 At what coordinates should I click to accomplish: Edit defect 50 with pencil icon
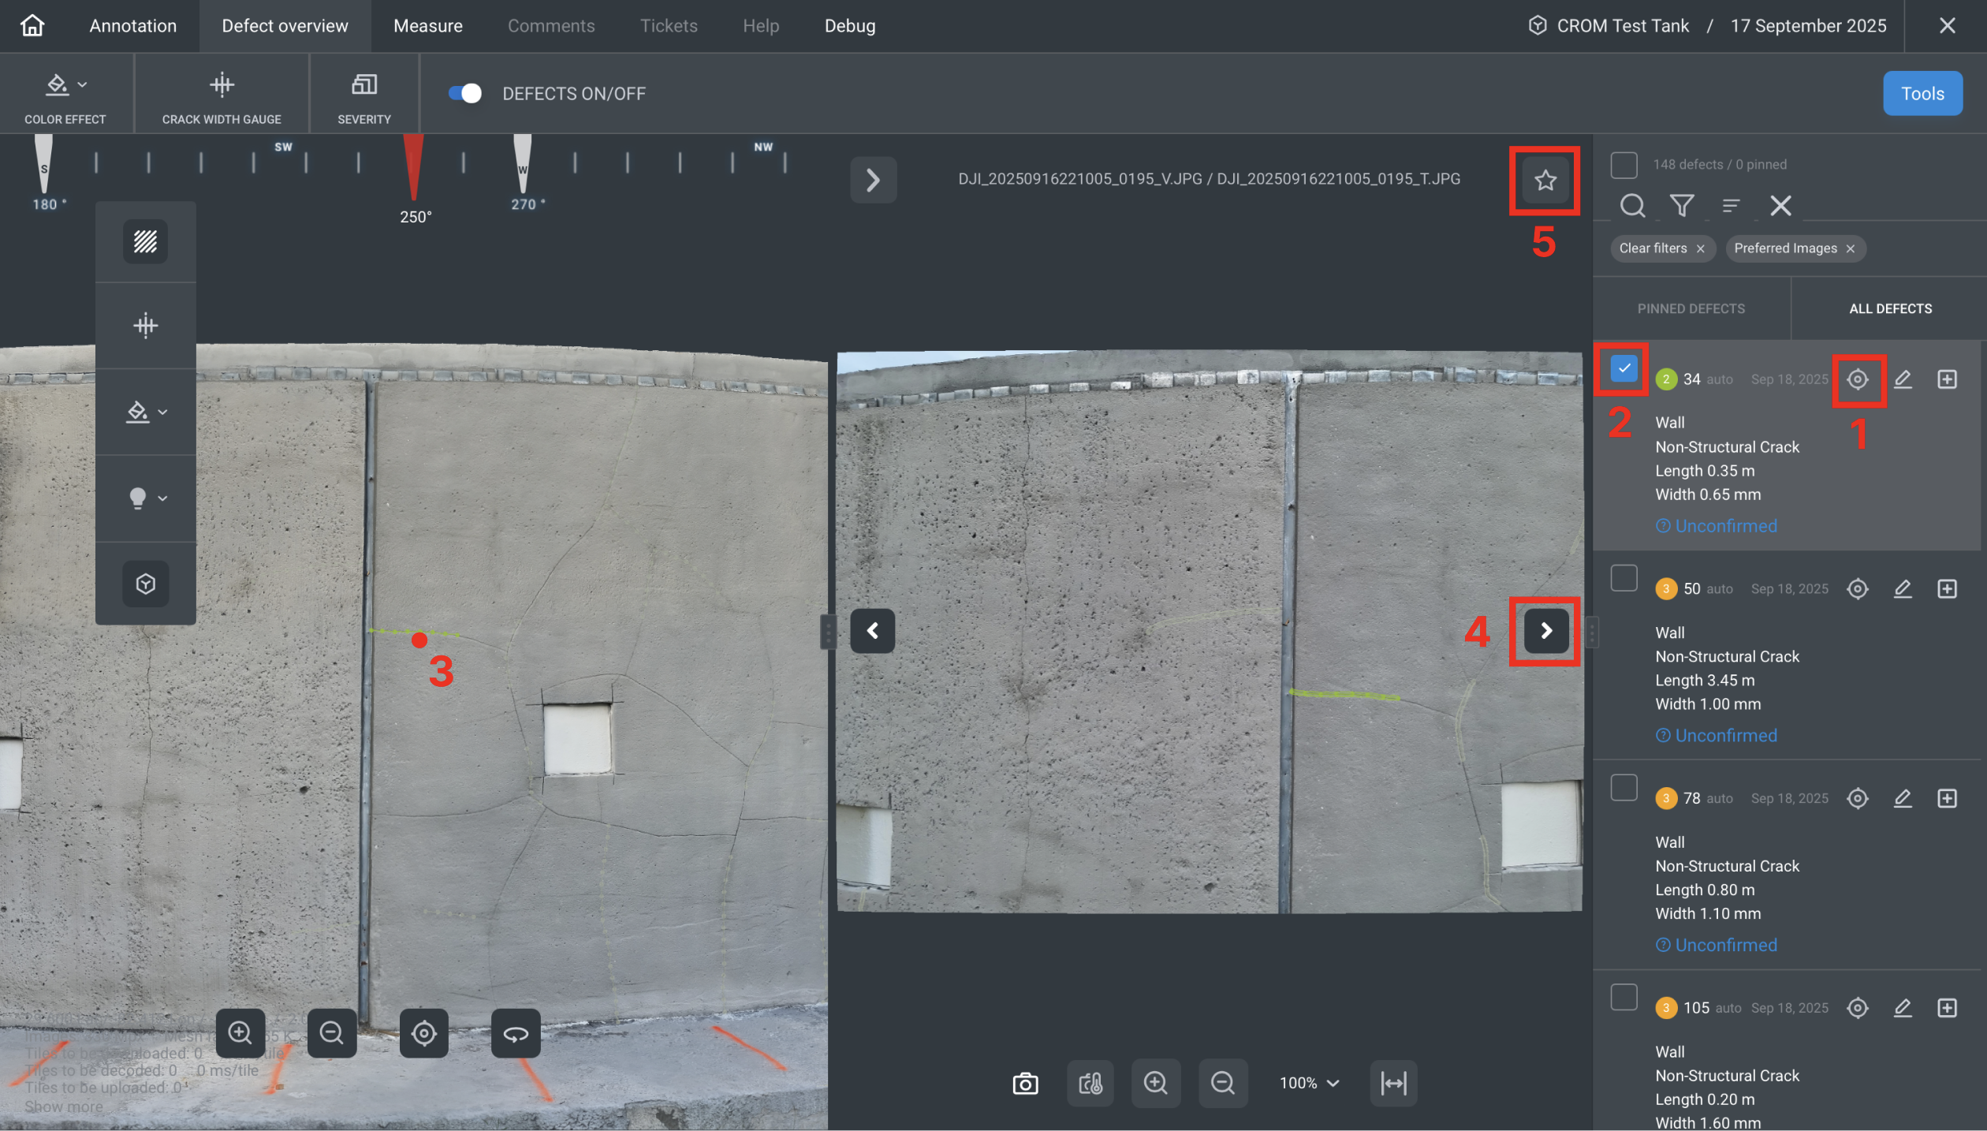point(1902,589)
